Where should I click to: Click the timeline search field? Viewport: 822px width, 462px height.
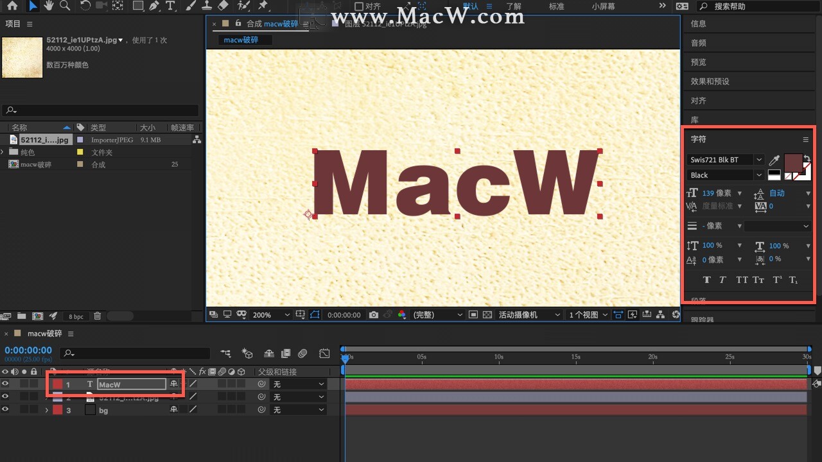pos(135,354)
